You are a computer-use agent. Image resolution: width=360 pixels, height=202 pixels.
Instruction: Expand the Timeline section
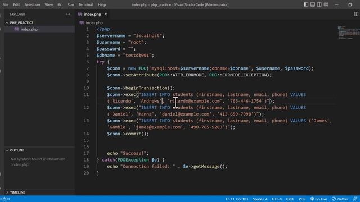(17, 192)
